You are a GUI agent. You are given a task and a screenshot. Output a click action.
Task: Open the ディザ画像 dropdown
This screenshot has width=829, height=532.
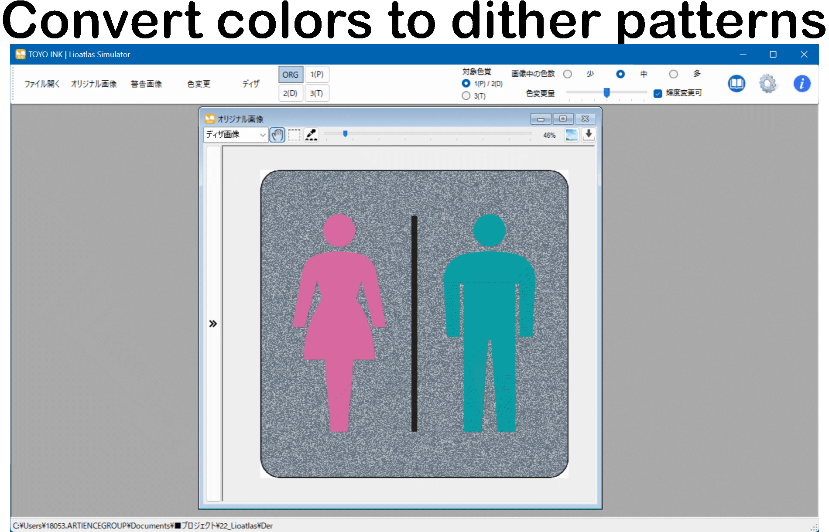point(236,135)
